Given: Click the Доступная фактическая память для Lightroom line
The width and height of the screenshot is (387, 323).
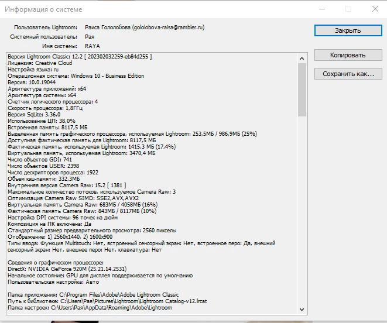Looking at the screenshot, I should (x=82, y=140).
